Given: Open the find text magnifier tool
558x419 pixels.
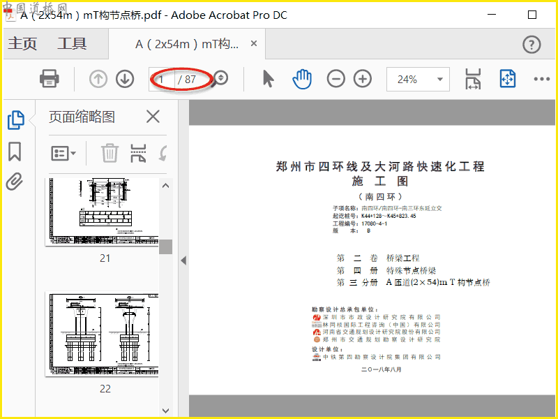Looking at the screenshot, I should 220,79.
